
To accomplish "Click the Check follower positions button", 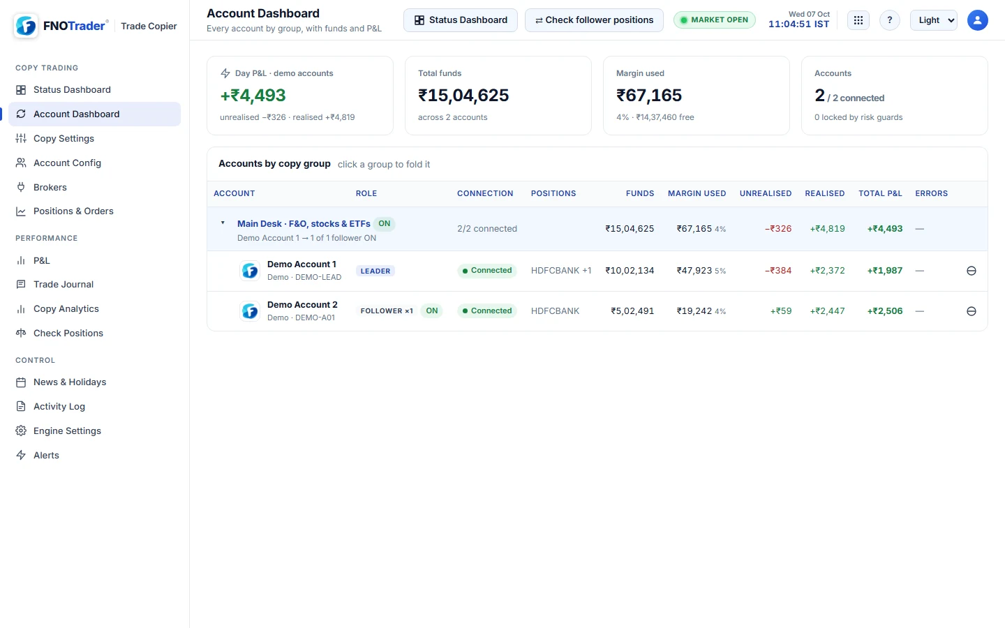I will click(x=594, y=20).
